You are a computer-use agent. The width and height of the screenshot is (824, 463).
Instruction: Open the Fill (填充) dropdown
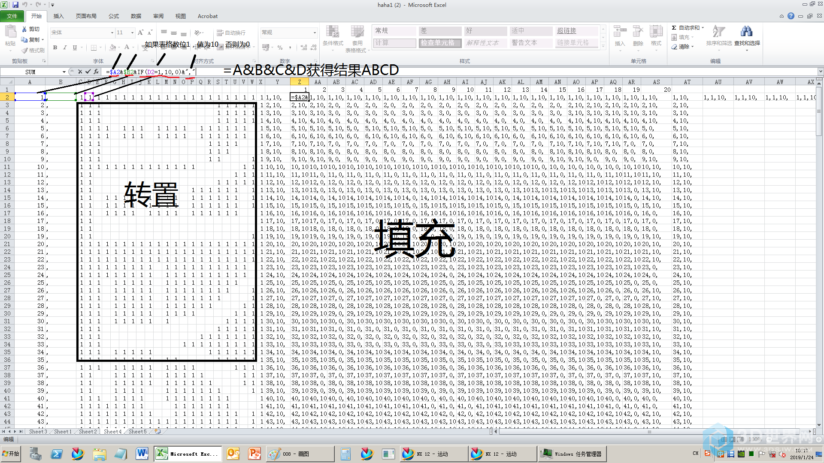pos(682,37)
